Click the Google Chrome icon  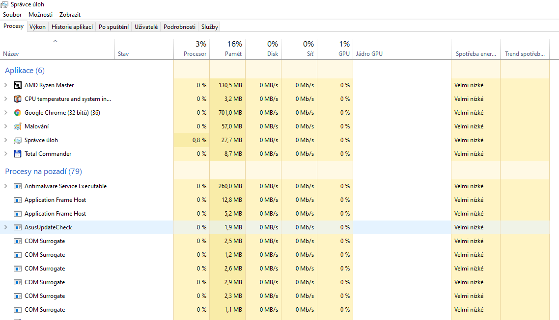click(x=18, y=113)
